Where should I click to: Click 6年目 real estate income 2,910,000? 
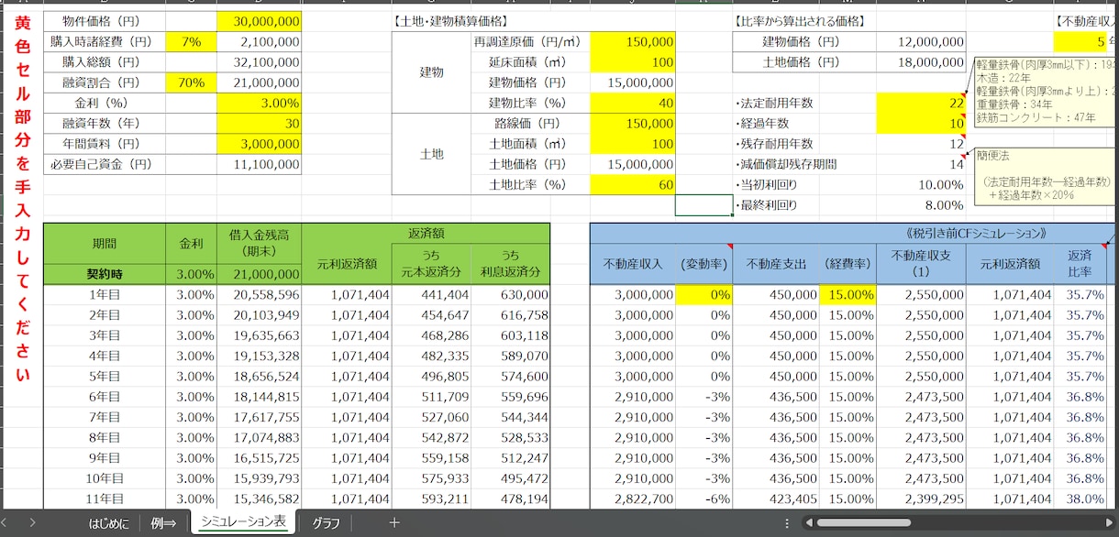pos(633,397)
